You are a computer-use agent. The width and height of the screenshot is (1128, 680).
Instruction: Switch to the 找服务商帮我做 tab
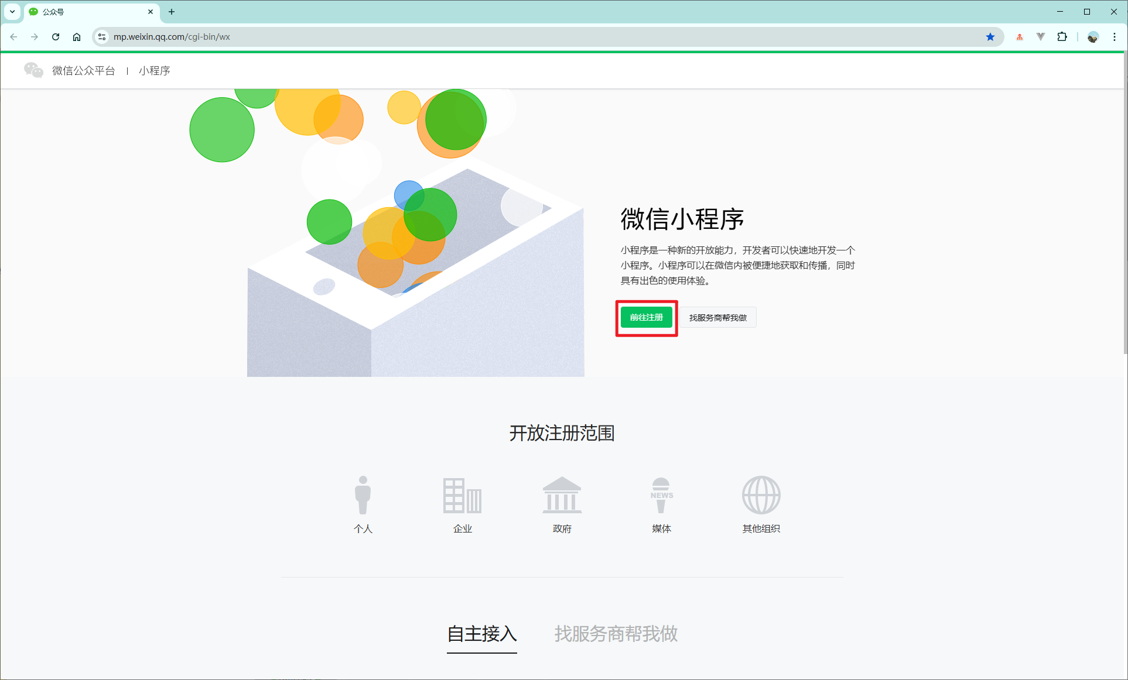pyautogui.click(x=616, y=634)
